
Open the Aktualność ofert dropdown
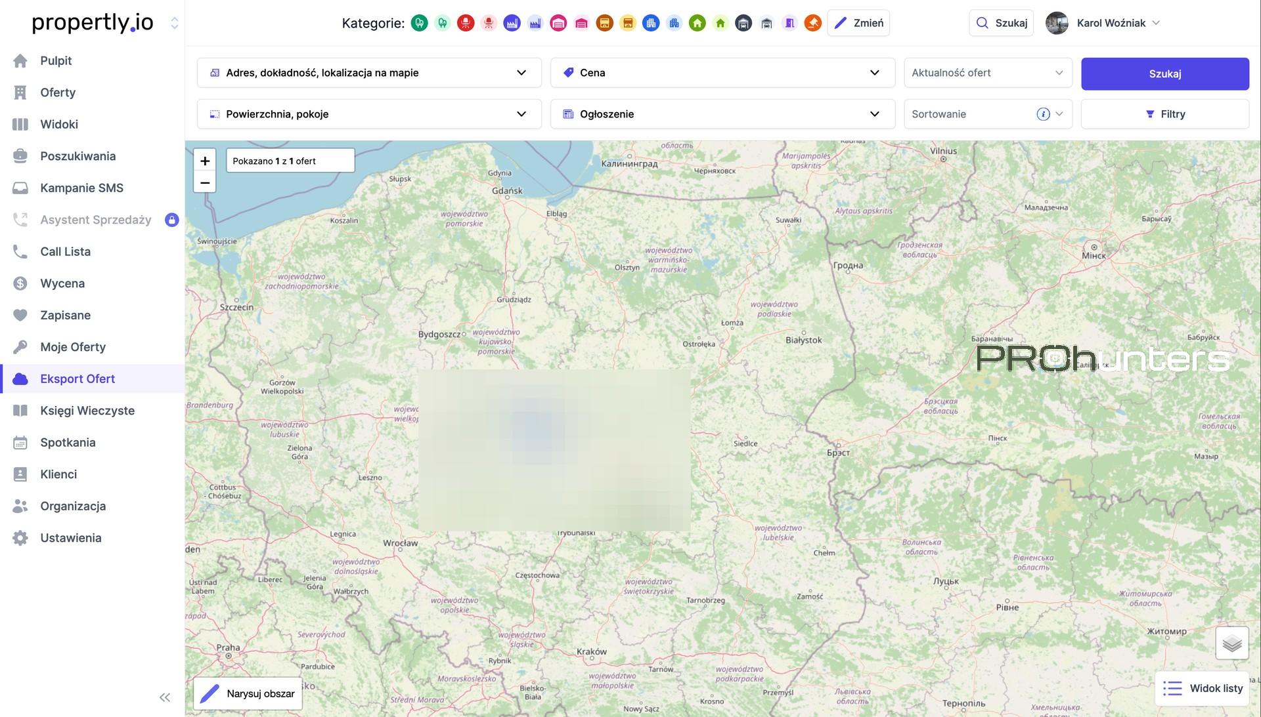coord(987,73)
